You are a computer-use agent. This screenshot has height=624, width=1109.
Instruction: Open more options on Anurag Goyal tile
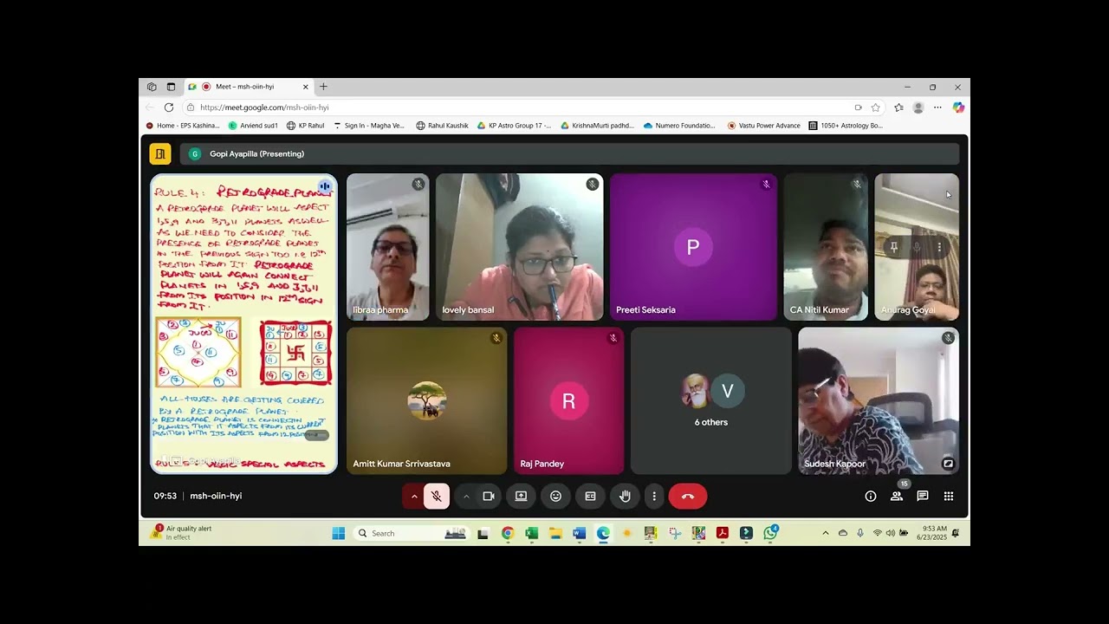939,247
